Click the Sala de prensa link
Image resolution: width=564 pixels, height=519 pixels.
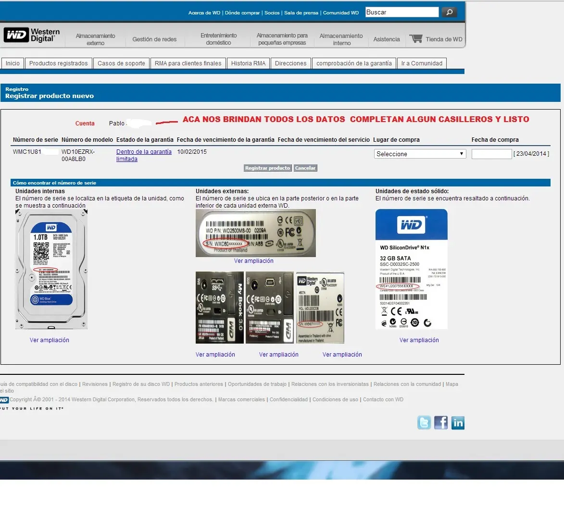[301, 12]
